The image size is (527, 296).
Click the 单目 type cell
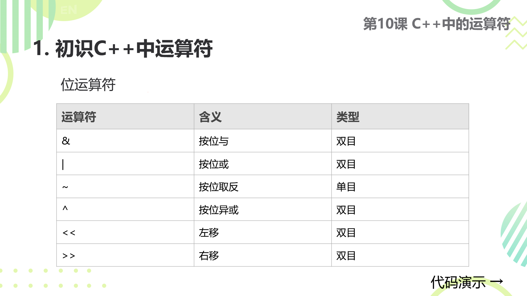click(400, 187)
